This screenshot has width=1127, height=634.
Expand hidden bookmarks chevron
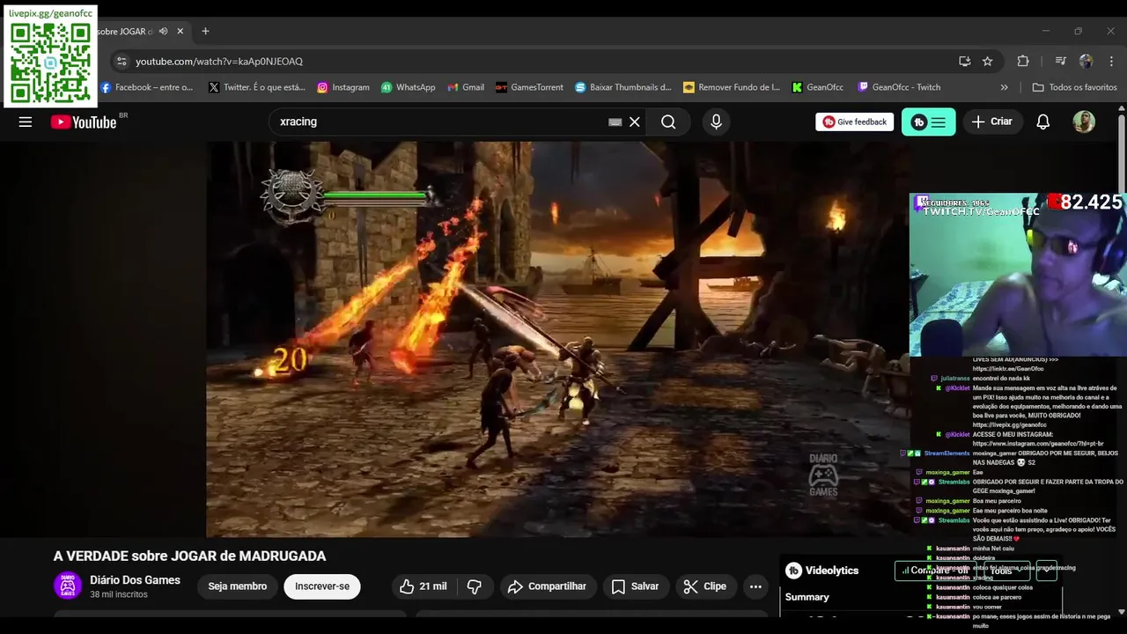pyautogui.click(x=1004, y=87)
